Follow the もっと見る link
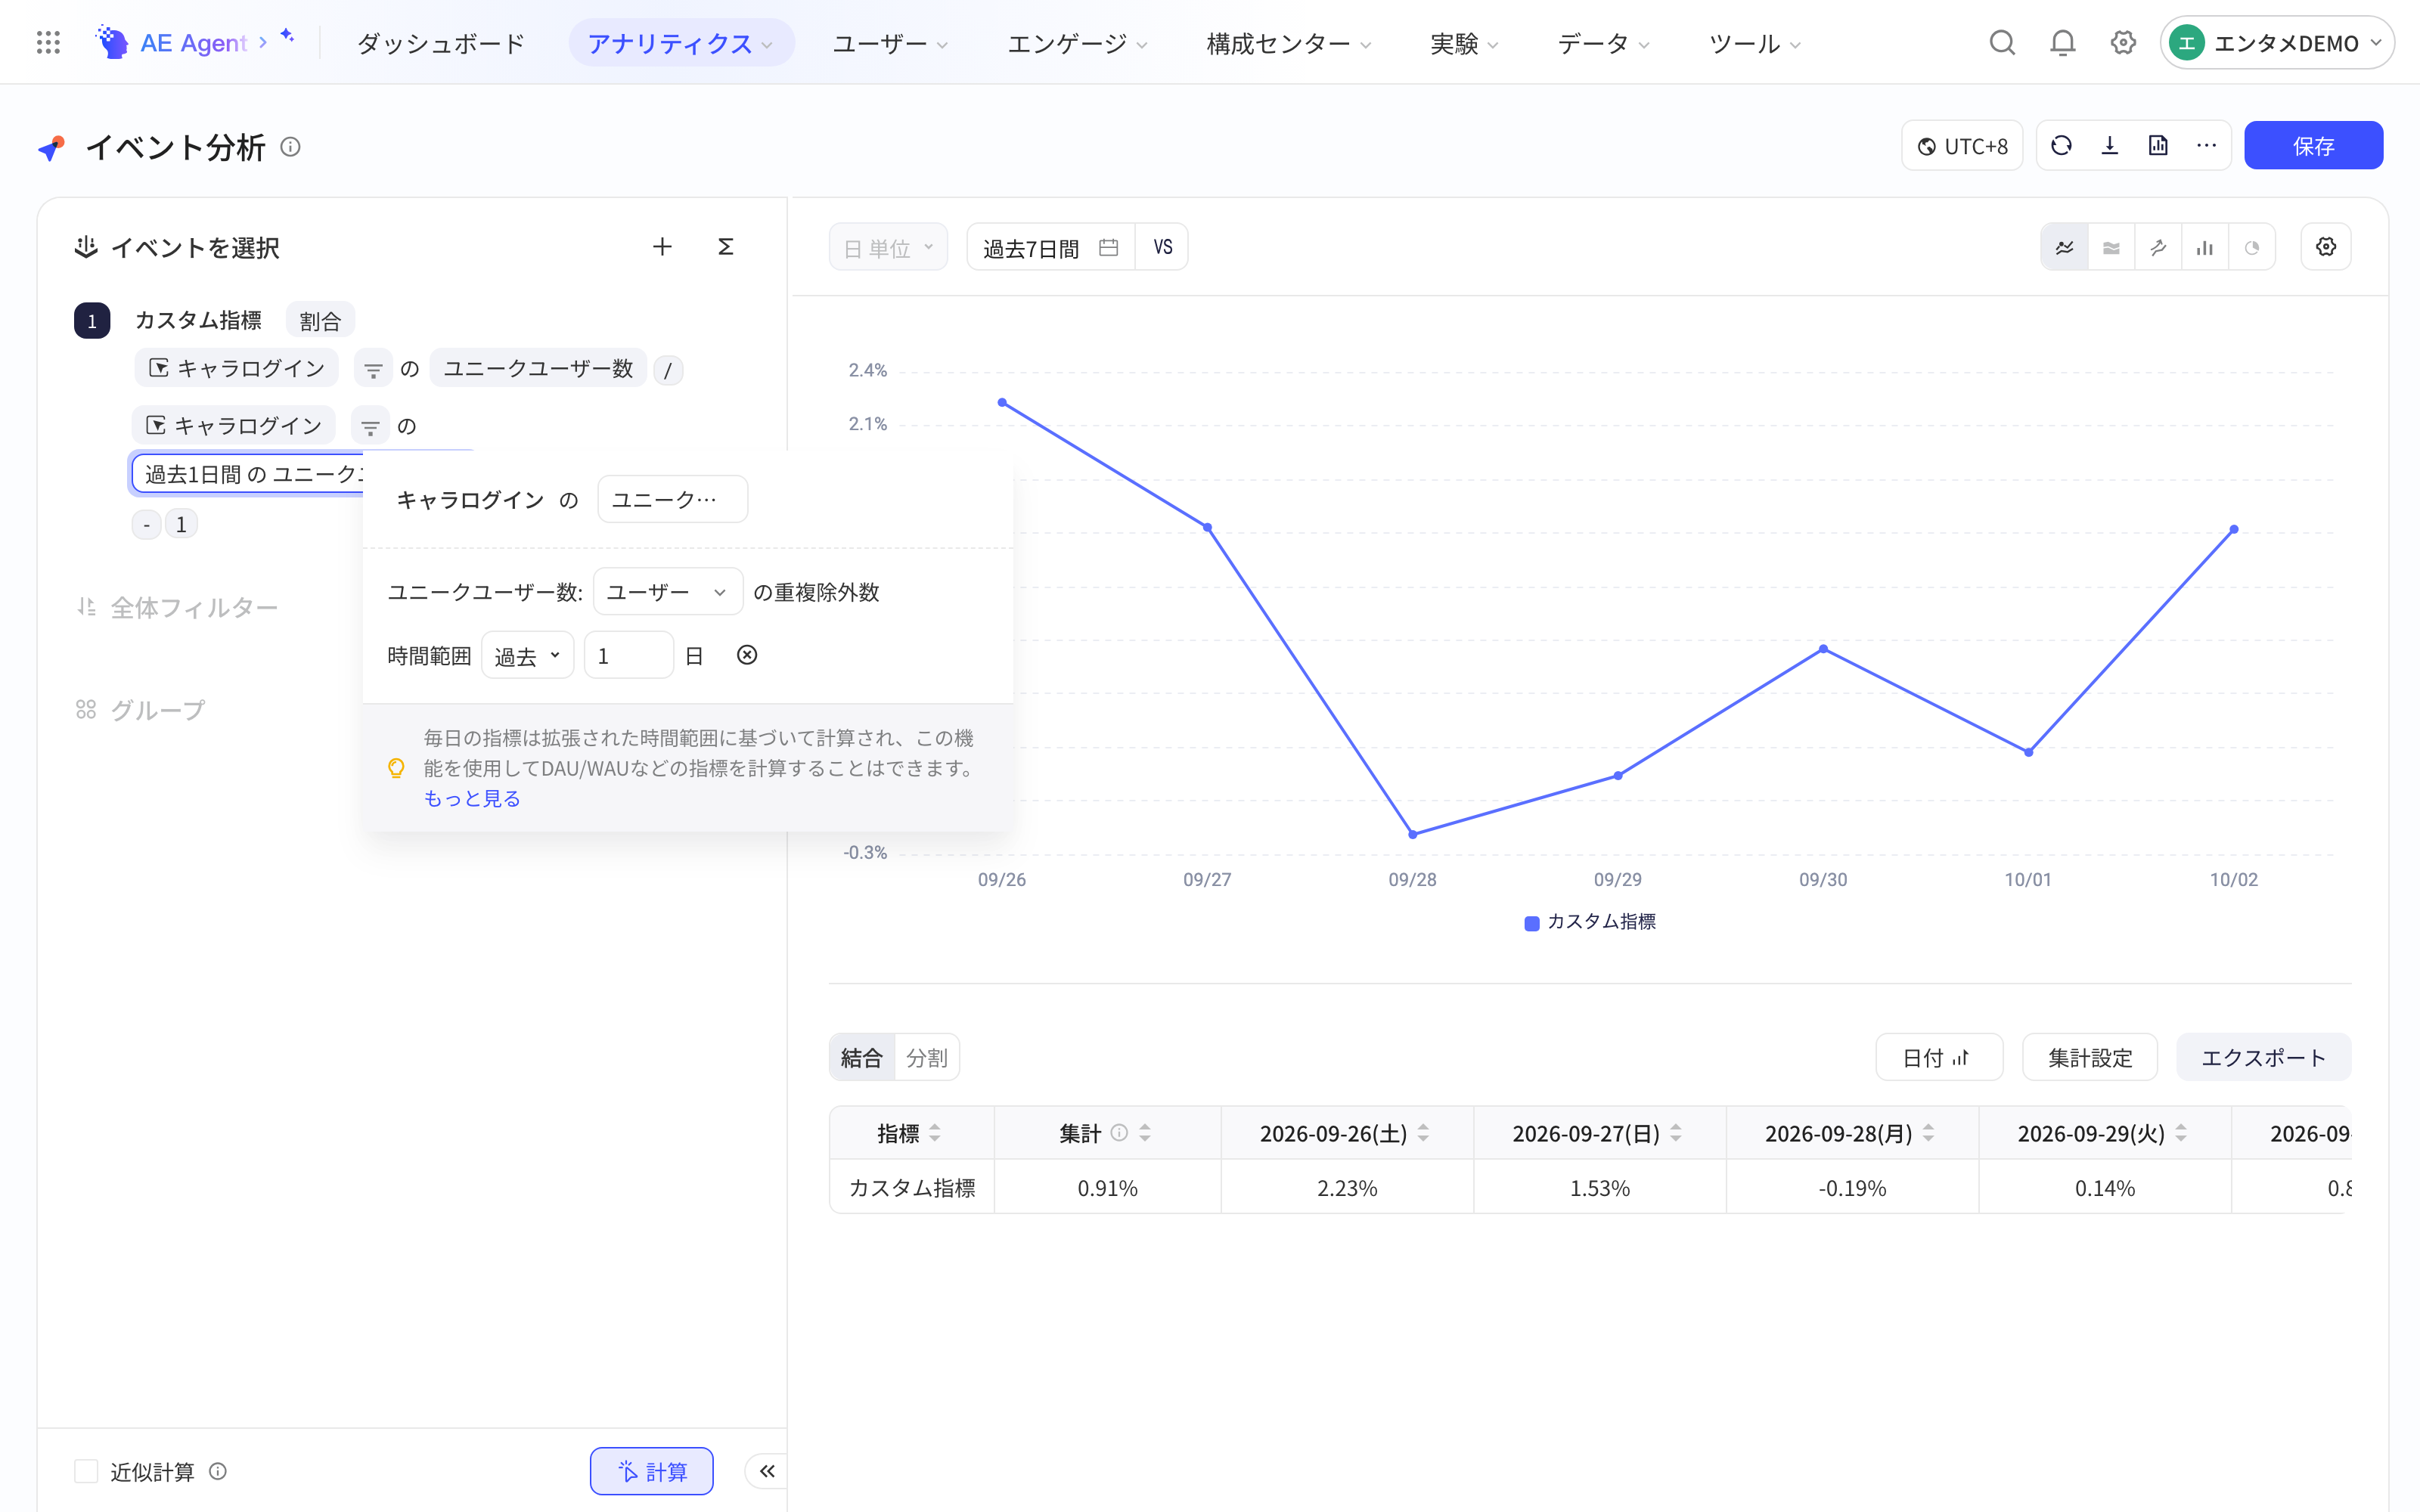 pos(472,798)
